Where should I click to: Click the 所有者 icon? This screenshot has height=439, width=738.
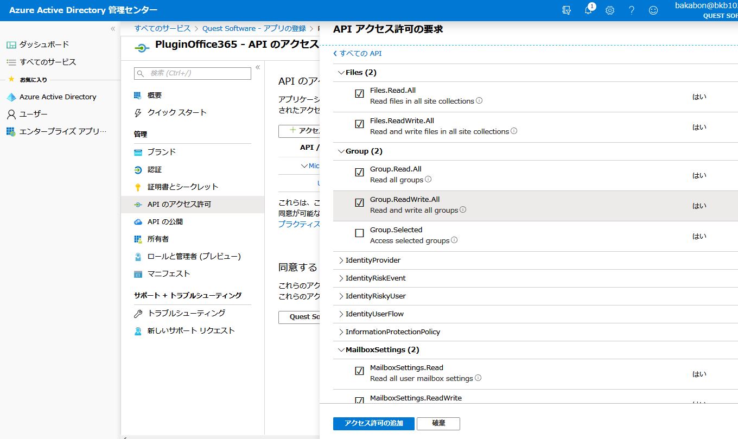point(138,239)
